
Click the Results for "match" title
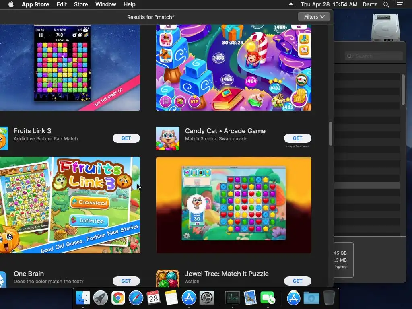pos(150,17)
